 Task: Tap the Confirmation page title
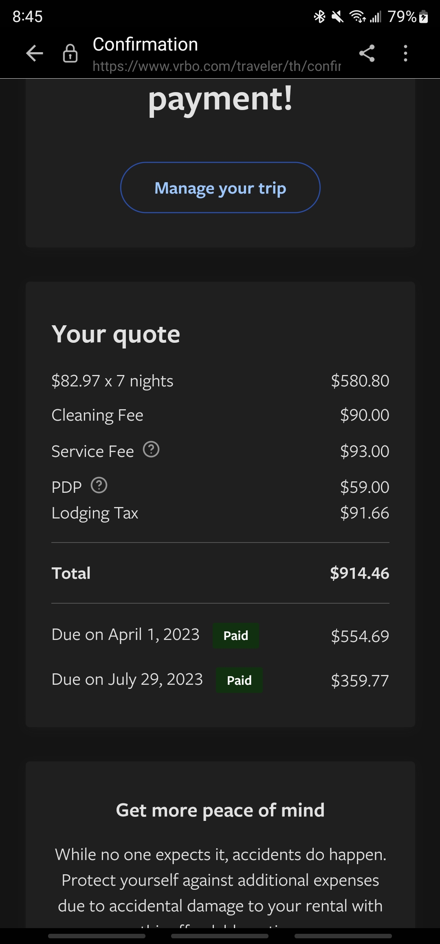click(x=145, y=44)
